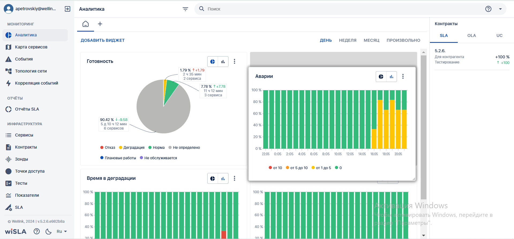Switch to the UC contracts tab

tap(500, 36)
